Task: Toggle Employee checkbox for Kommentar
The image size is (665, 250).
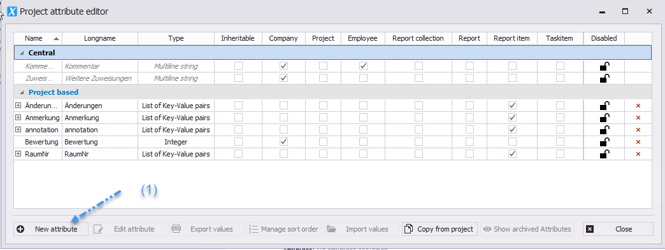Action: click(363, 66)
